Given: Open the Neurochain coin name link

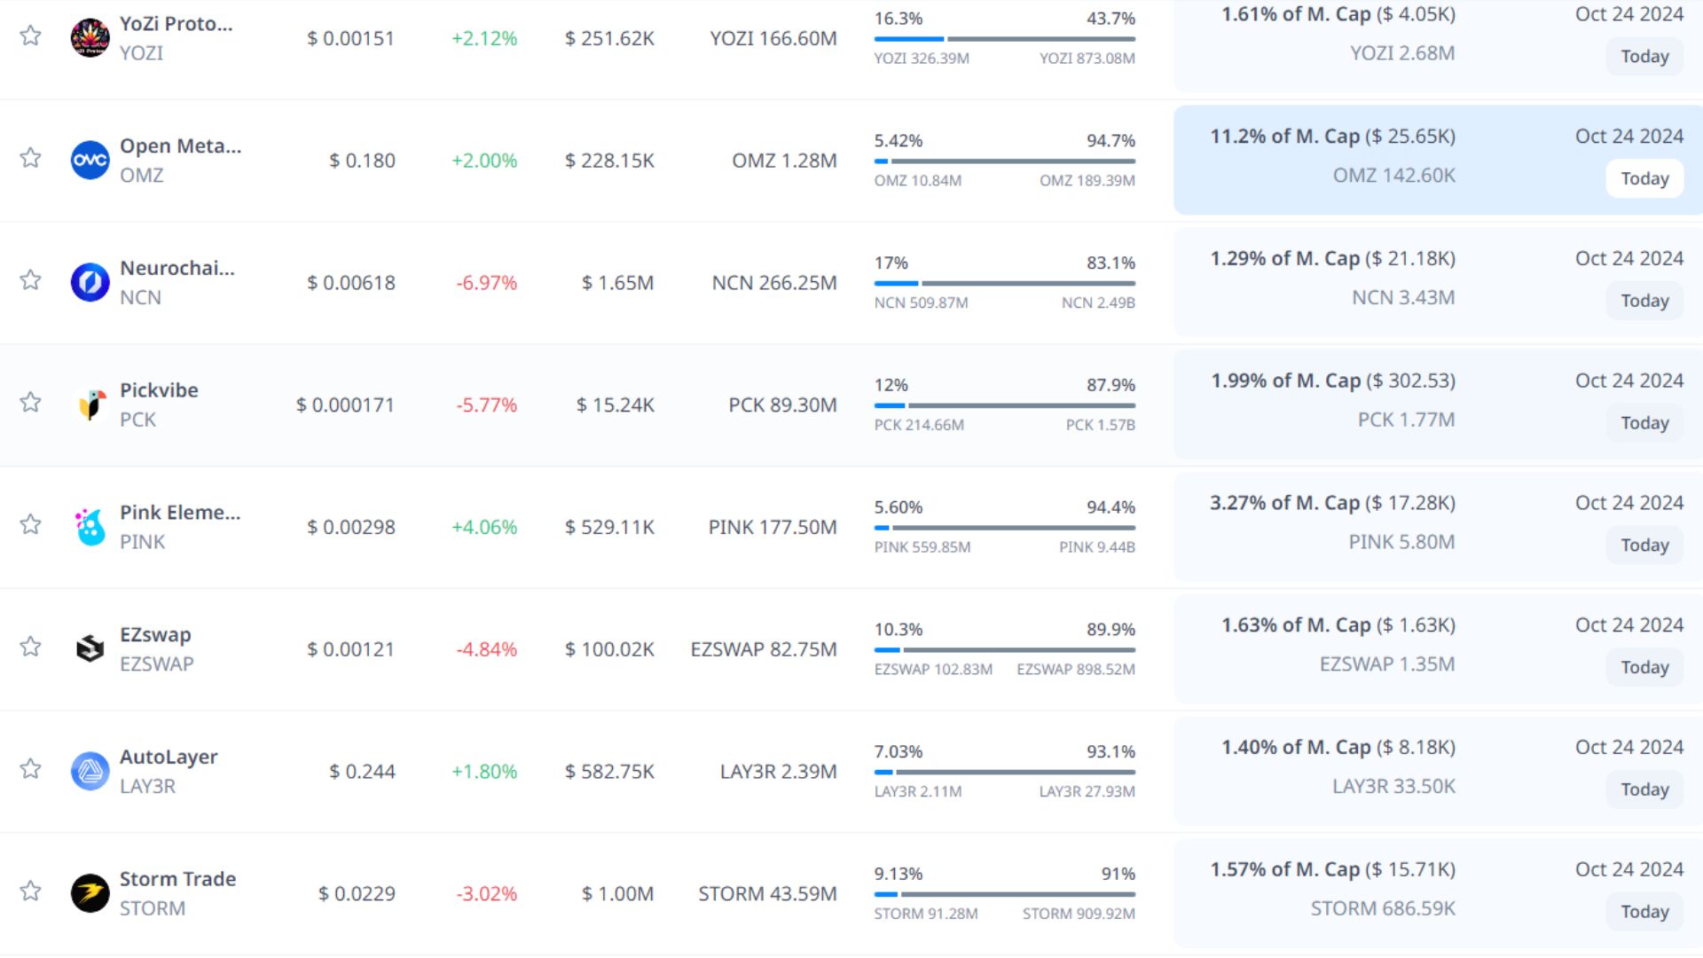Looking at the screenshot, I should (177, 268).
